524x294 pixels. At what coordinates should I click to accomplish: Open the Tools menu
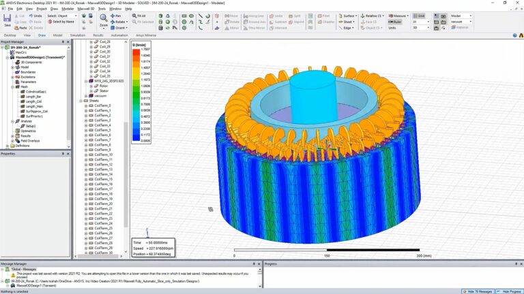(x=102, y=9)
